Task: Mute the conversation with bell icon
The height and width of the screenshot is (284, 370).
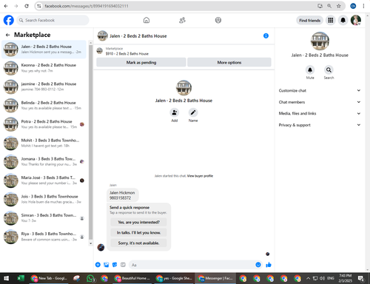Action: [310, 70]
